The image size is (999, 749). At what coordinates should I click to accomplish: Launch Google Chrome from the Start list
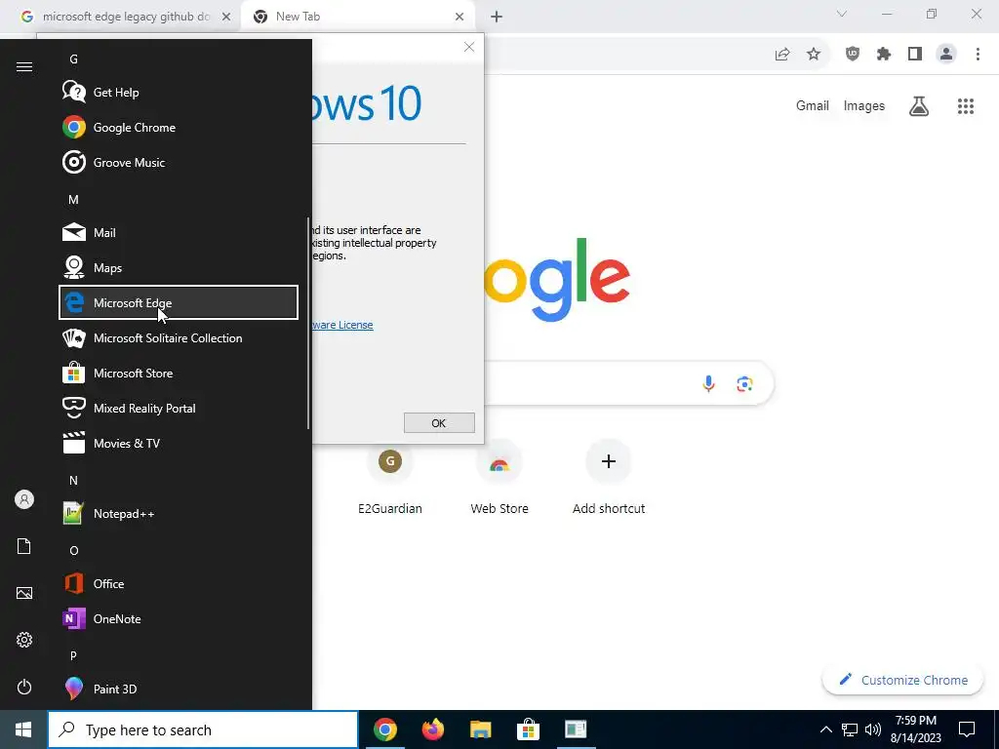point(179,128)
